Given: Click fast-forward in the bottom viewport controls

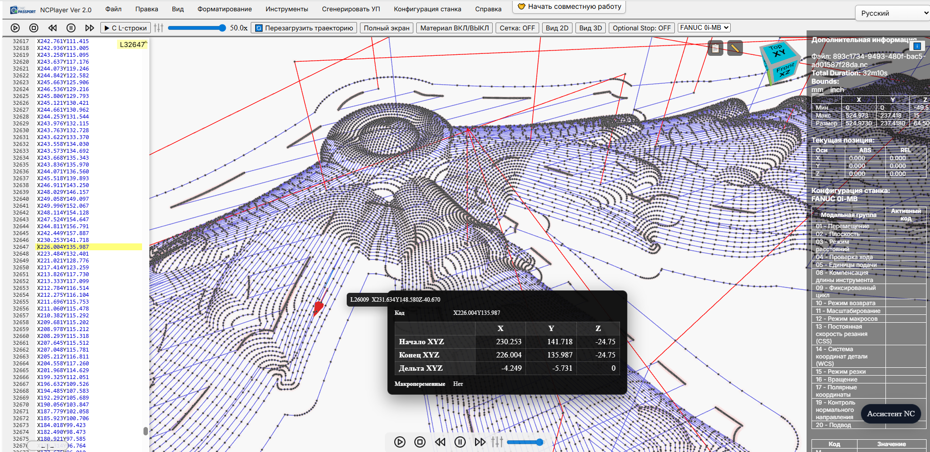Looking at the screenshot, I should pyautogui.click(x=480, y=442).
